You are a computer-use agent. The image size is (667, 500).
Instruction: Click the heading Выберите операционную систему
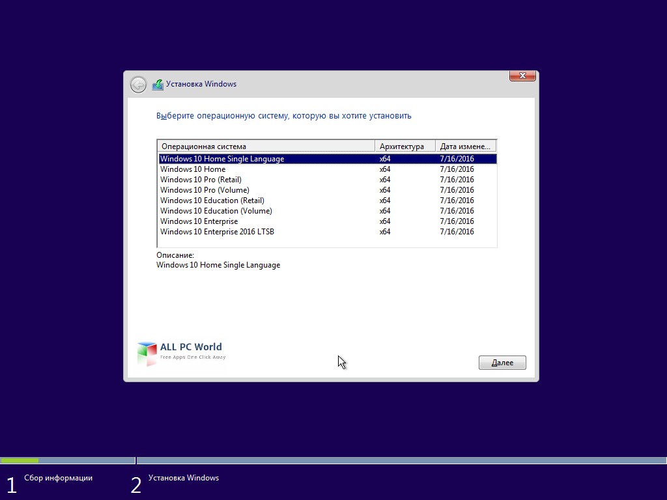coord(284,116)
